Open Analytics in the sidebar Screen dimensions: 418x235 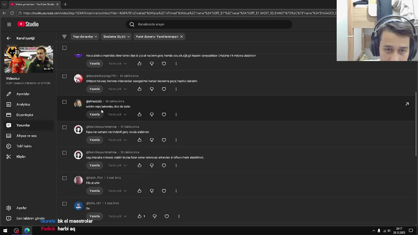click(28, 104)
